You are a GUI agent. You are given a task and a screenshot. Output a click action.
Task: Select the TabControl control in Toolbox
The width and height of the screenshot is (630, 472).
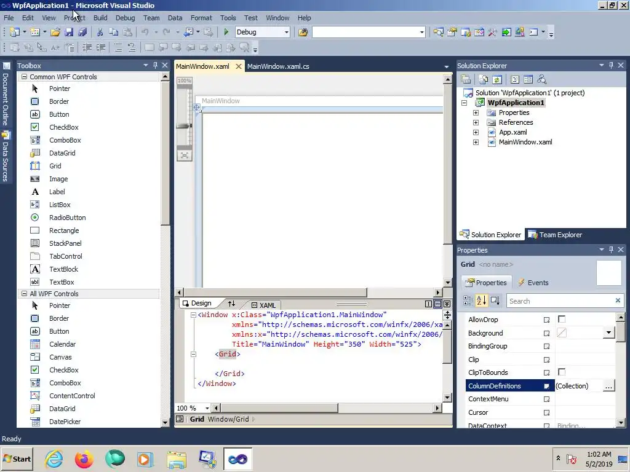[x=65, y=256]
